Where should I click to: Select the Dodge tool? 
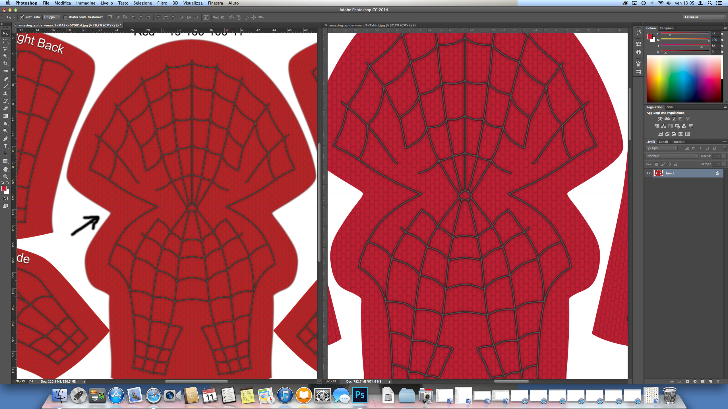click(x=5, y=131)
